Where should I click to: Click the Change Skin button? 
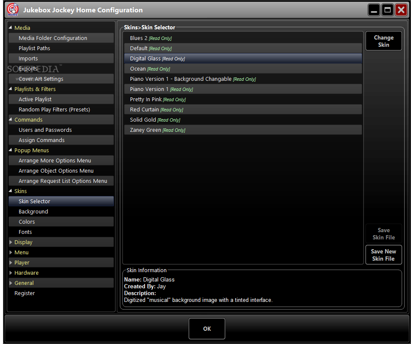pos(383,41)
